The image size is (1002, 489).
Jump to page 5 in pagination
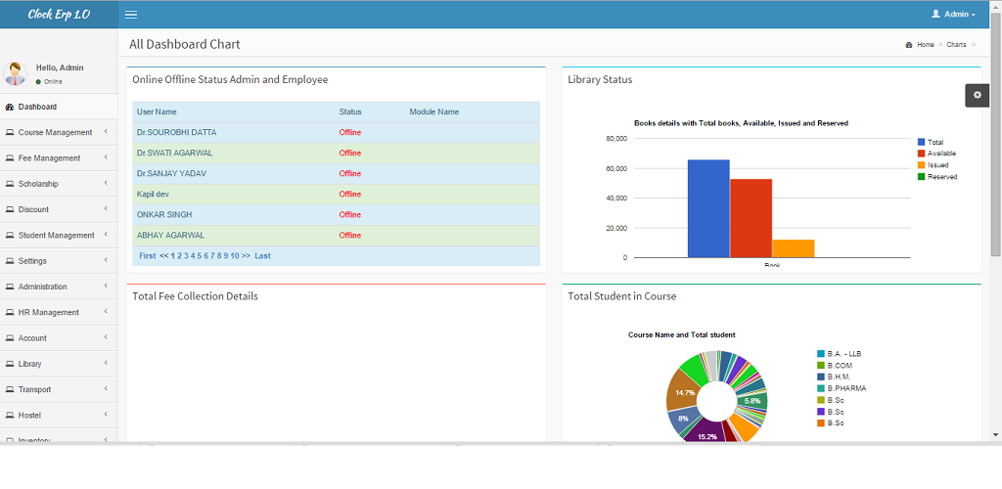click(199, 256)
